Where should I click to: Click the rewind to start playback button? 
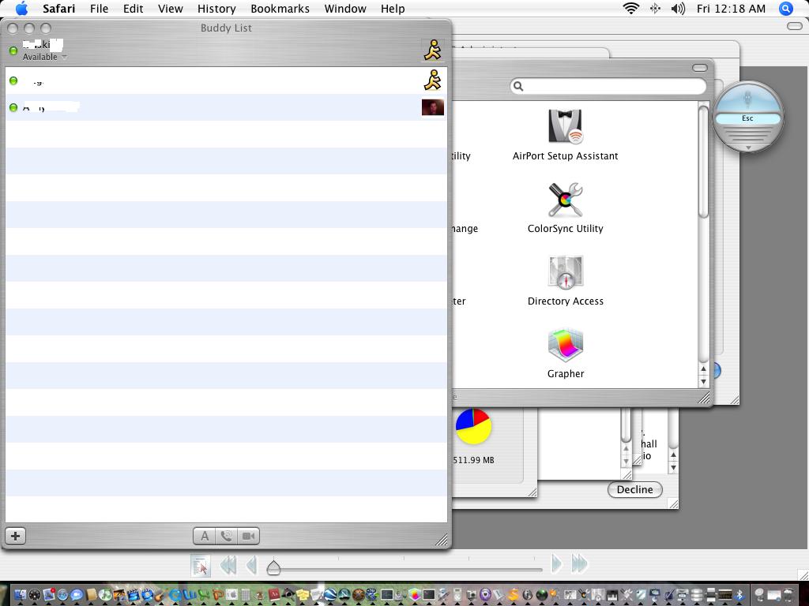228,565
